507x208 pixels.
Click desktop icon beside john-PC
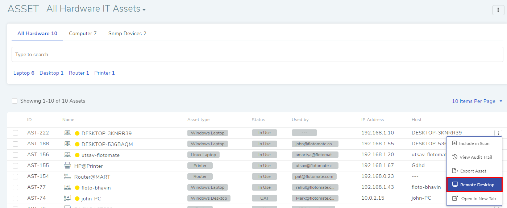[67, 198]
